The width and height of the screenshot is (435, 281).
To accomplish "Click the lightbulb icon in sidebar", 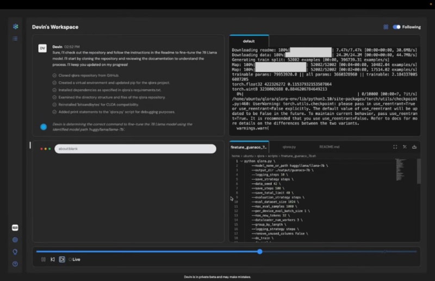I will (x=15, y=252).
